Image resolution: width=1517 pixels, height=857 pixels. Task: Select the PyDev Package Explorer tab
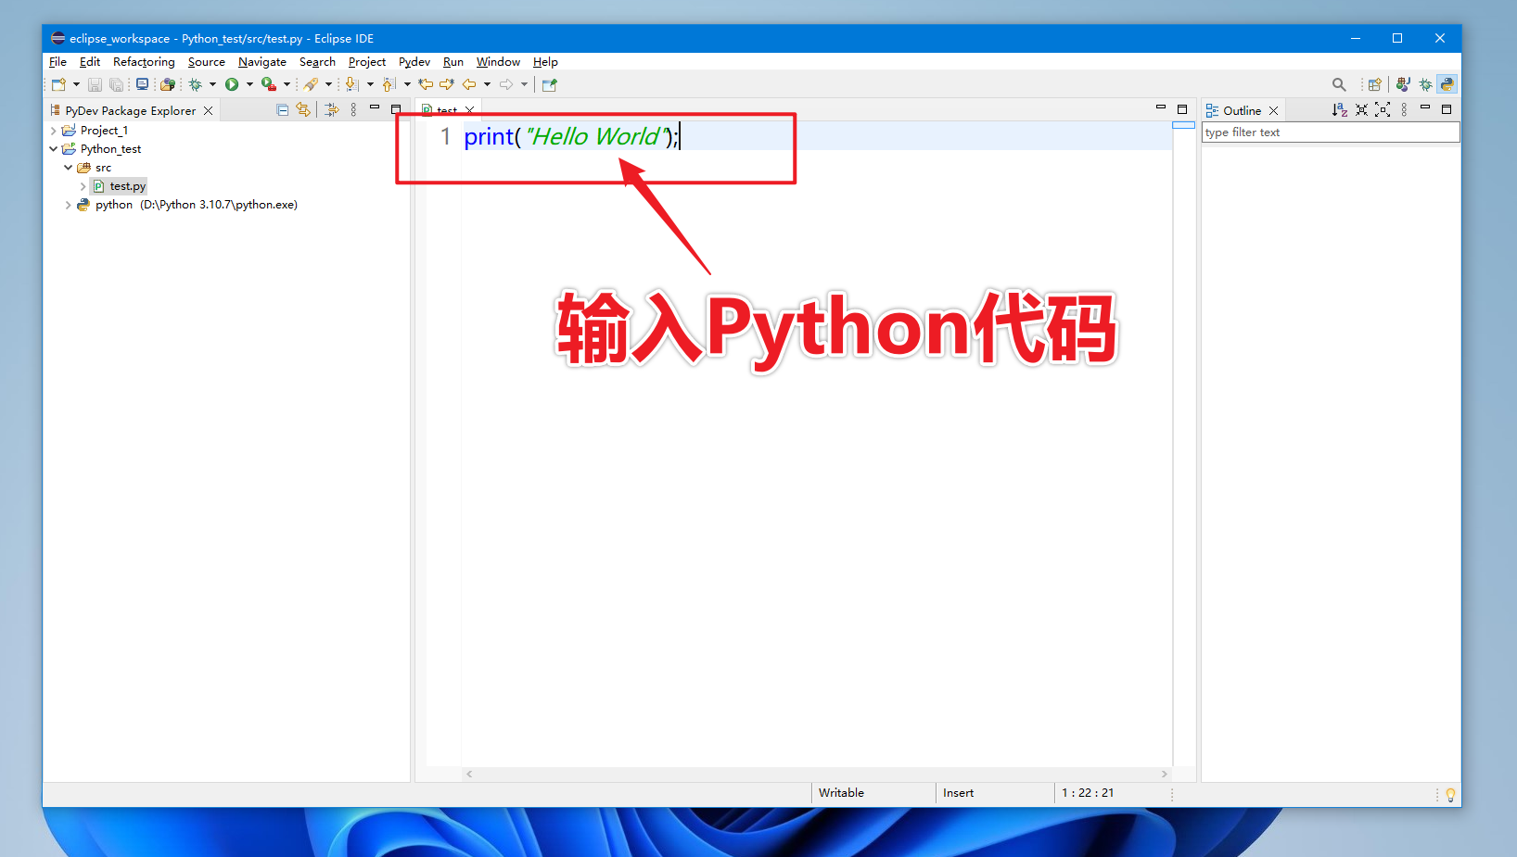coord(130,110)
